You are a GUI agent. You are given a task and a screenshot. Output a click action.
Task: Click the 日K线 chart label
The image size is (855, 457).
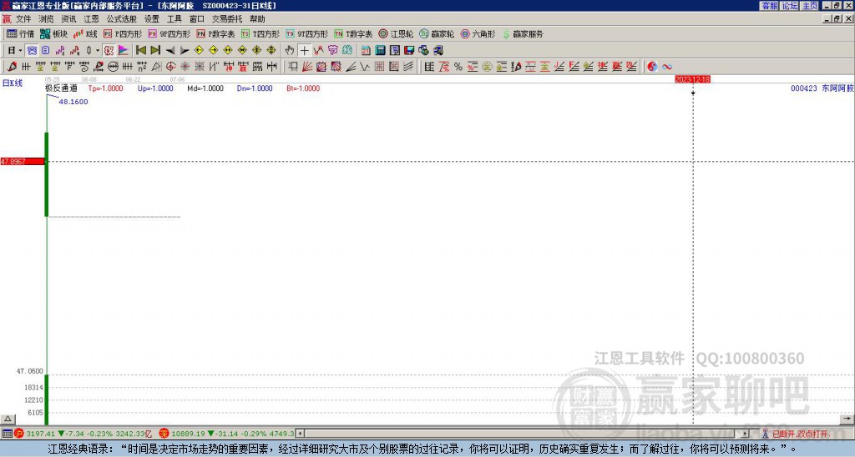click(13, 83)
